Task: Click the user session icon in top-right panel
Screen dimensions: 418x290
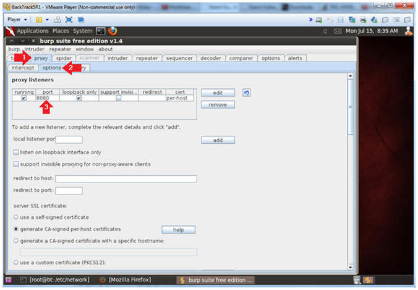Action: 409,31
